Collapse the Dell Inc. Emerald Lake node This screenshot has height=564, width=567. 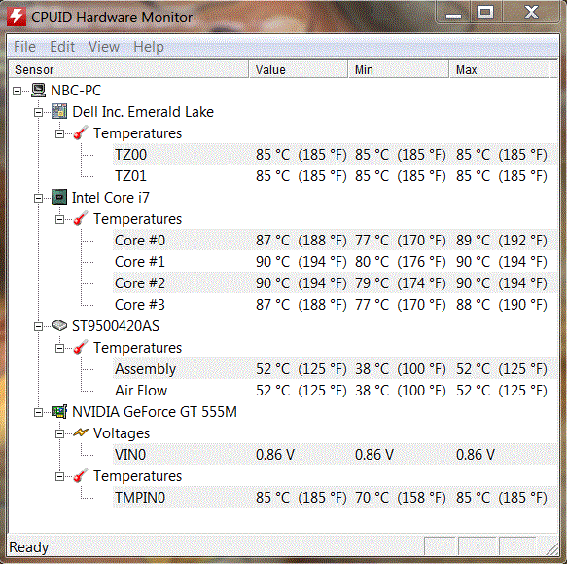(38, 112)
